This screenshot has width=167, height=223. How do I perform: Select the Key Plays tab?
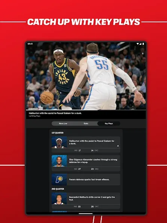click(109, 124)
